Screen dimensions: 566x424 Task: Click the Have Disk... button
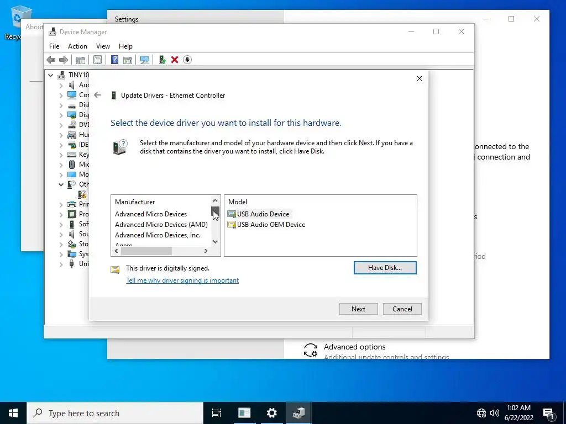[x=385, y=268]
